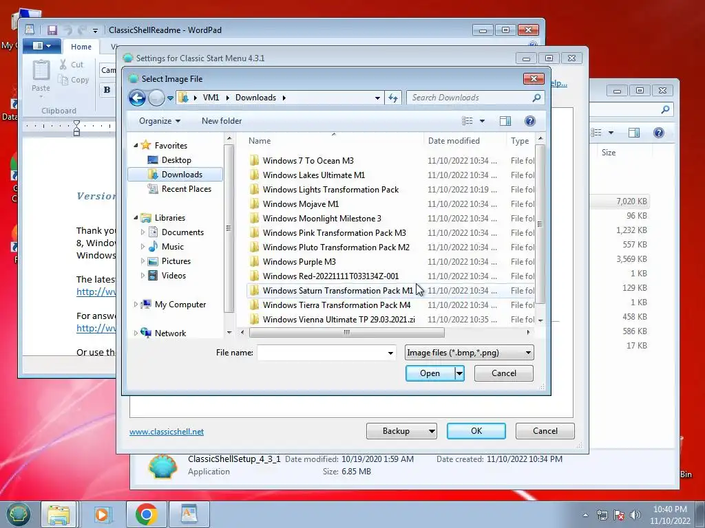
Task: Click the WordPad ruler indent marker
Action: click(x=76, y=129)
